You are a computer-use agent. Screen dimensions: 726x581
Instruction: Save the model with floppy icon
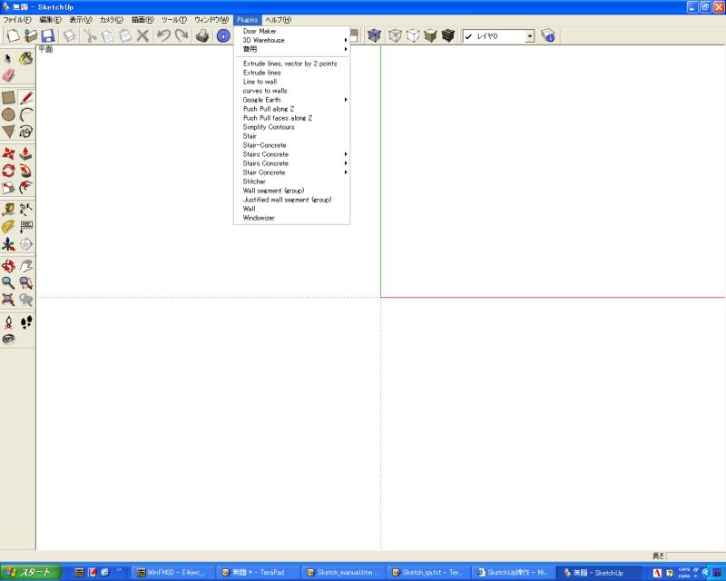pyautogui.click(x=48, y=35)
